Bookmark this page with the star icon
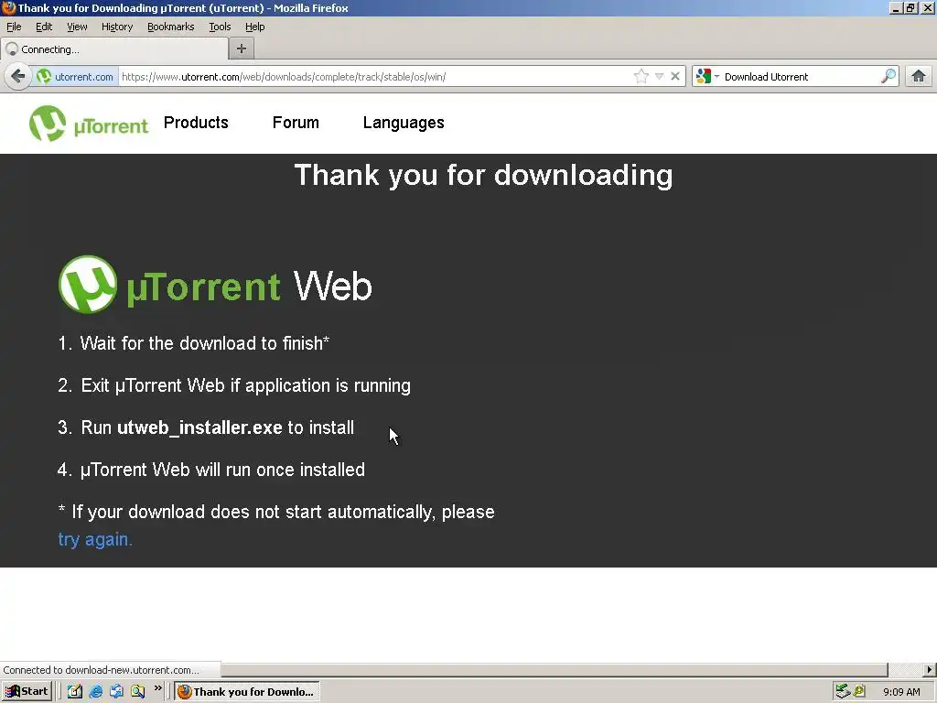The image size is (937, 703). pos(641,77)
